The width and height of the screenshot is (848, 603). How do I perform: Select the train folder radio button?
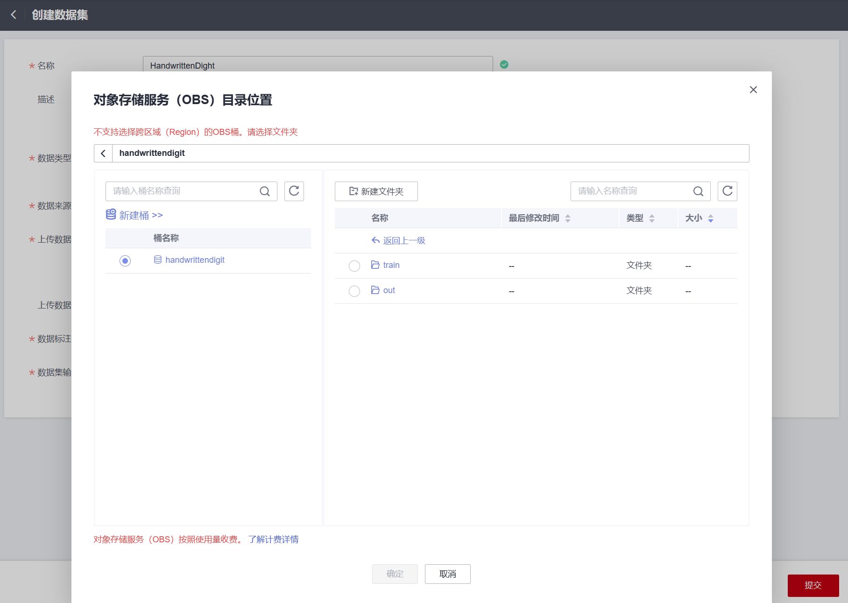tap(354, 266)
